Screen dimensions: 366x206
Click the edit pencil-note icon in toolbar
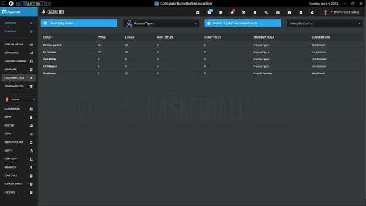tap(243, 12)
